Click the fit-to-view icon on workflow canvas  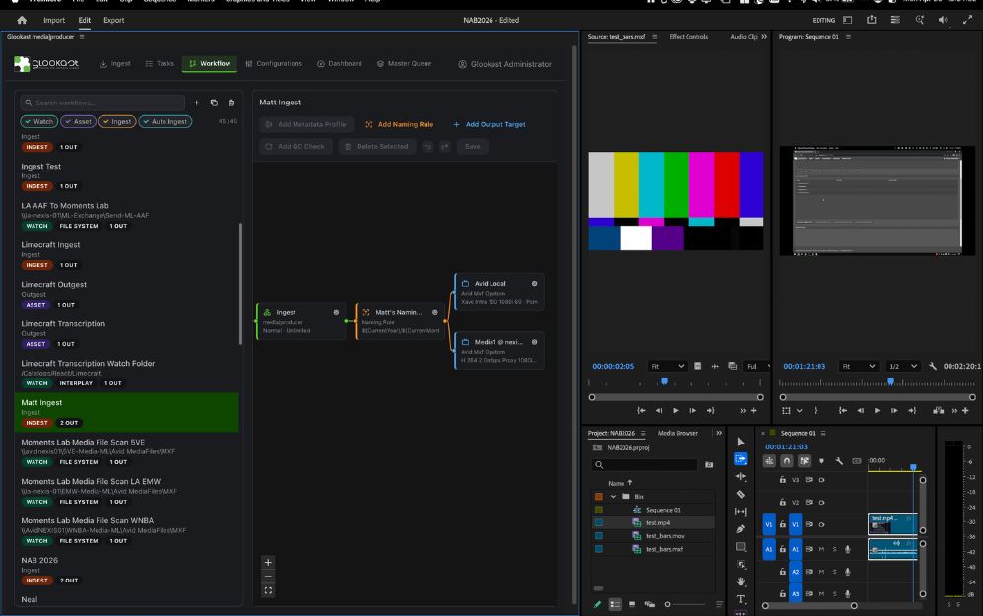[268, 590]
